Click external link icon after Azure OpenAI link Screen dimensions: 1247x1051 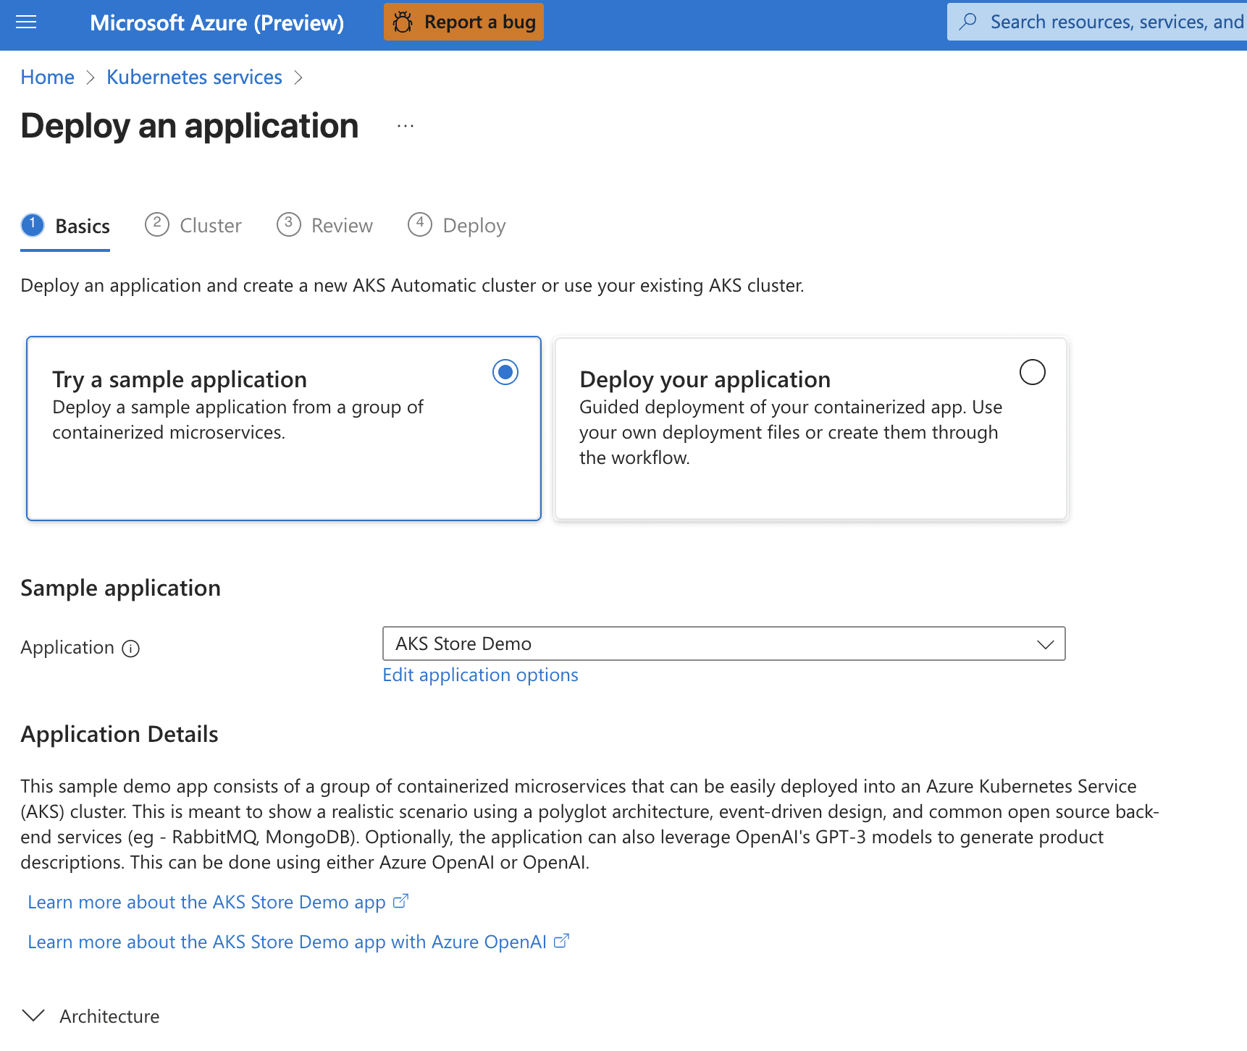pos(561,941)
